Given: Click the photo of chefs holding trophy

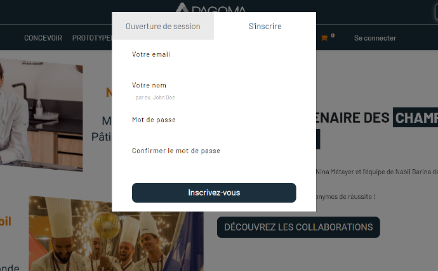Looking at the screenshot, I should pyautogui.click(x=116, y=234).
